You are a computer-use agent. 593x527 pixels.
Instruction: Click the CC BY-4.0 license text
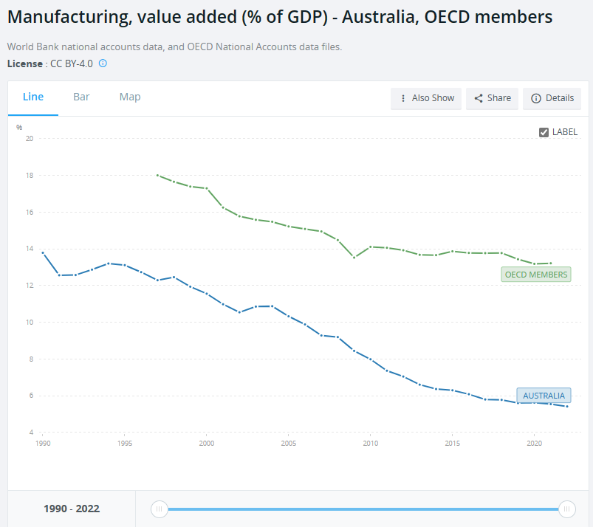72,63
